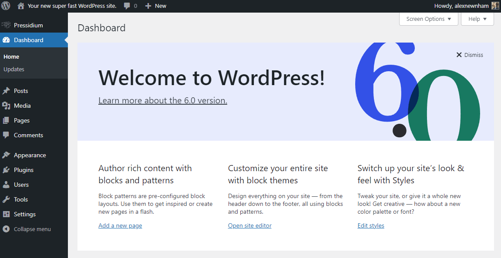This screenshot has width=501, height=258.
Task: Click the Plugins plug icon
Action: (6, 170)
